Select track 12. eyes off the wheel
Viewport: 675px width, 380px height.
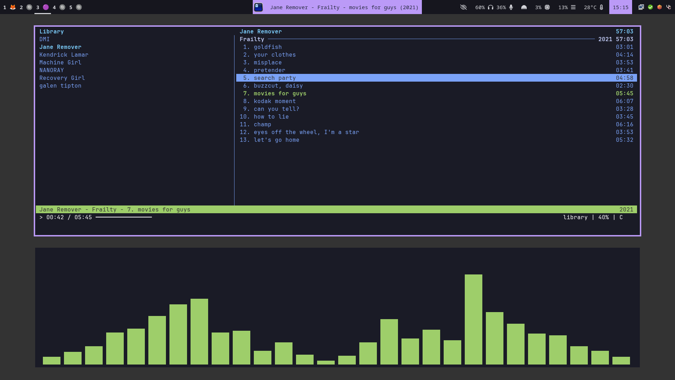436,132
